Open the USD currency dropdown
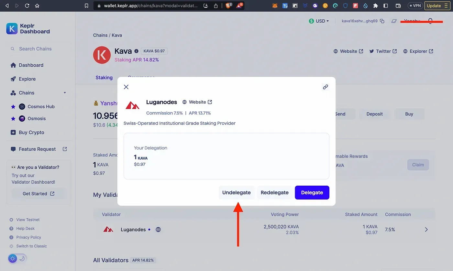 tap(319, 21)
